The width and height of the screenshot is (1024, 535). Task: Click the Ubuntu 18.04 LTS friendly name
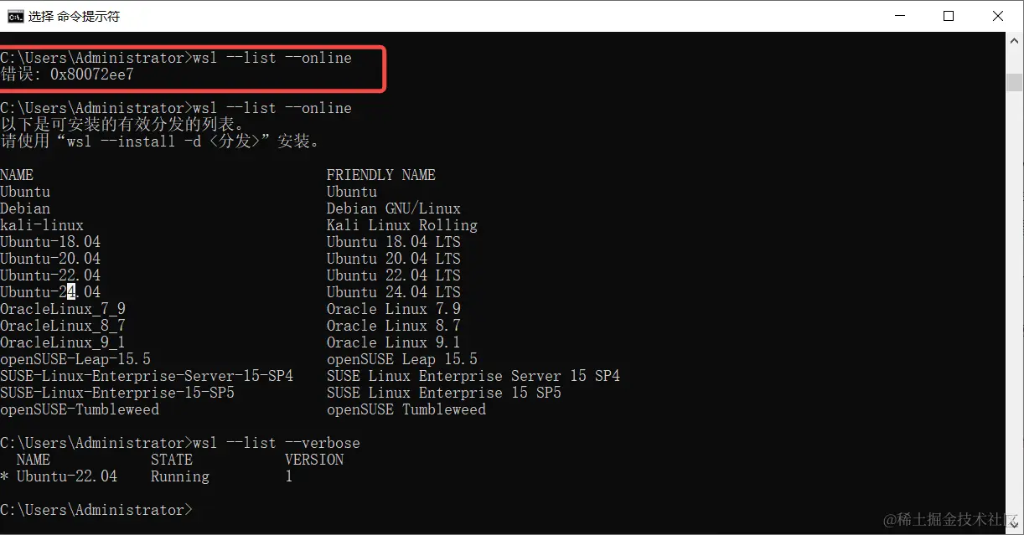(394, 242)
